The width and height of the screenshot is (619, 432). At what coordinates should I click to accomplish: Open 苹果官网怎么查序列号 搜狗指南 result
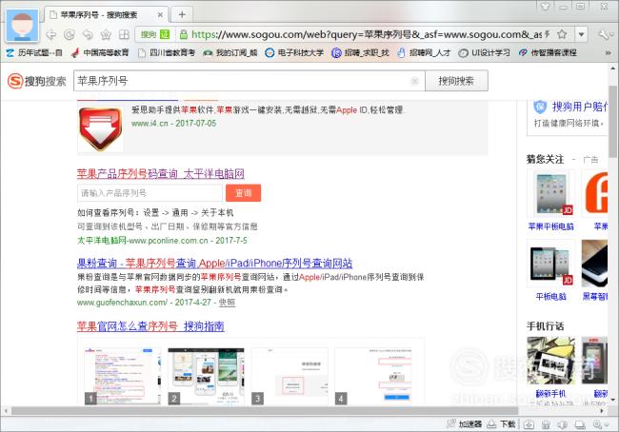click(x=150, y=326)
